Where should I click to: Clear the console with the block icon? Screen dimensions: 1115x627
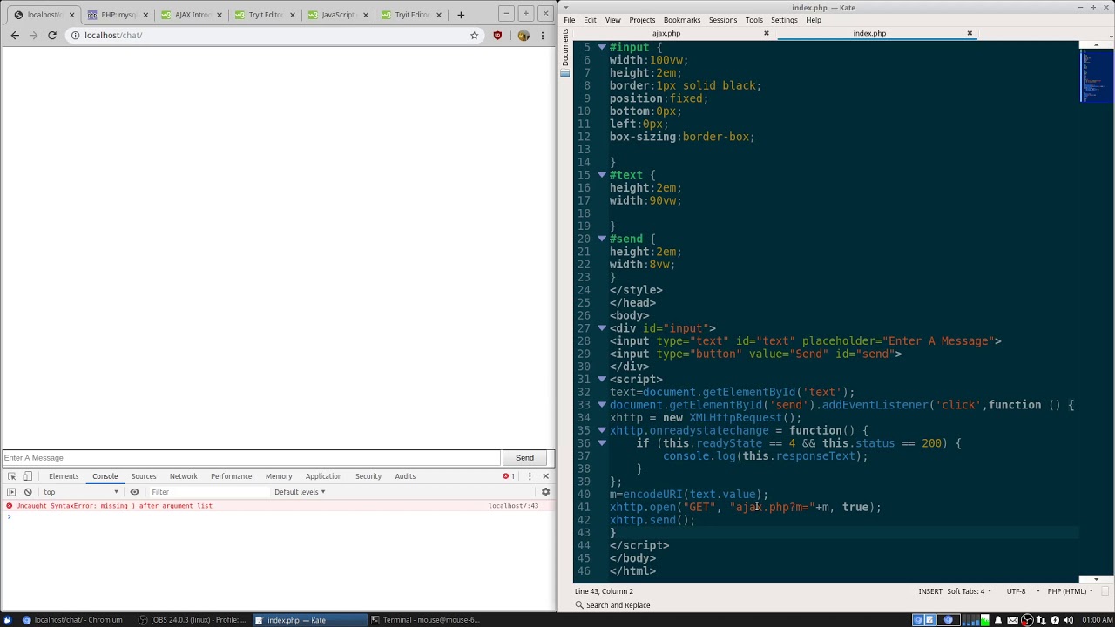[28, 492]
